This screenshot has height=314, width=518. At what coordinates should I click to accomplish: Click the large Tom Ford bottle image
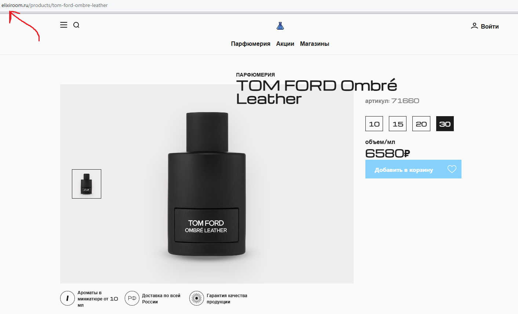(x=207, y=184)
